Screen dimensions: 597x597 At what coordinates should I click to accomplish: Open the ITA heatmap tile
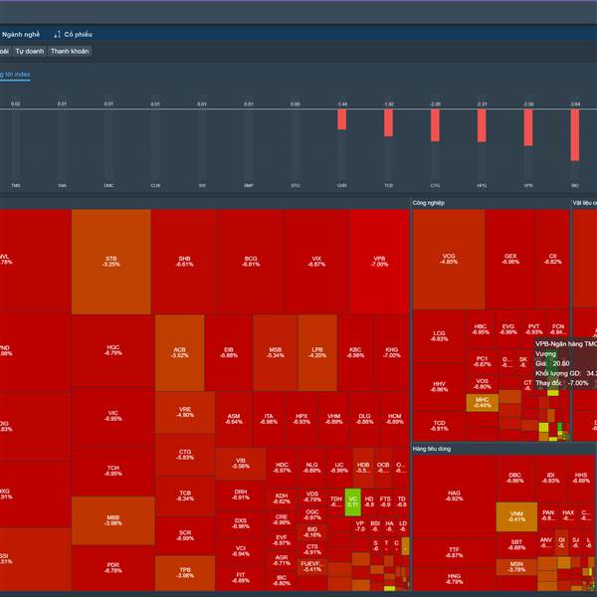[x=269, y=419]
